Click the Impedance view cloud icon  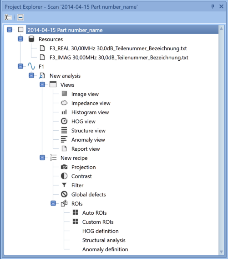click(64, 103)
